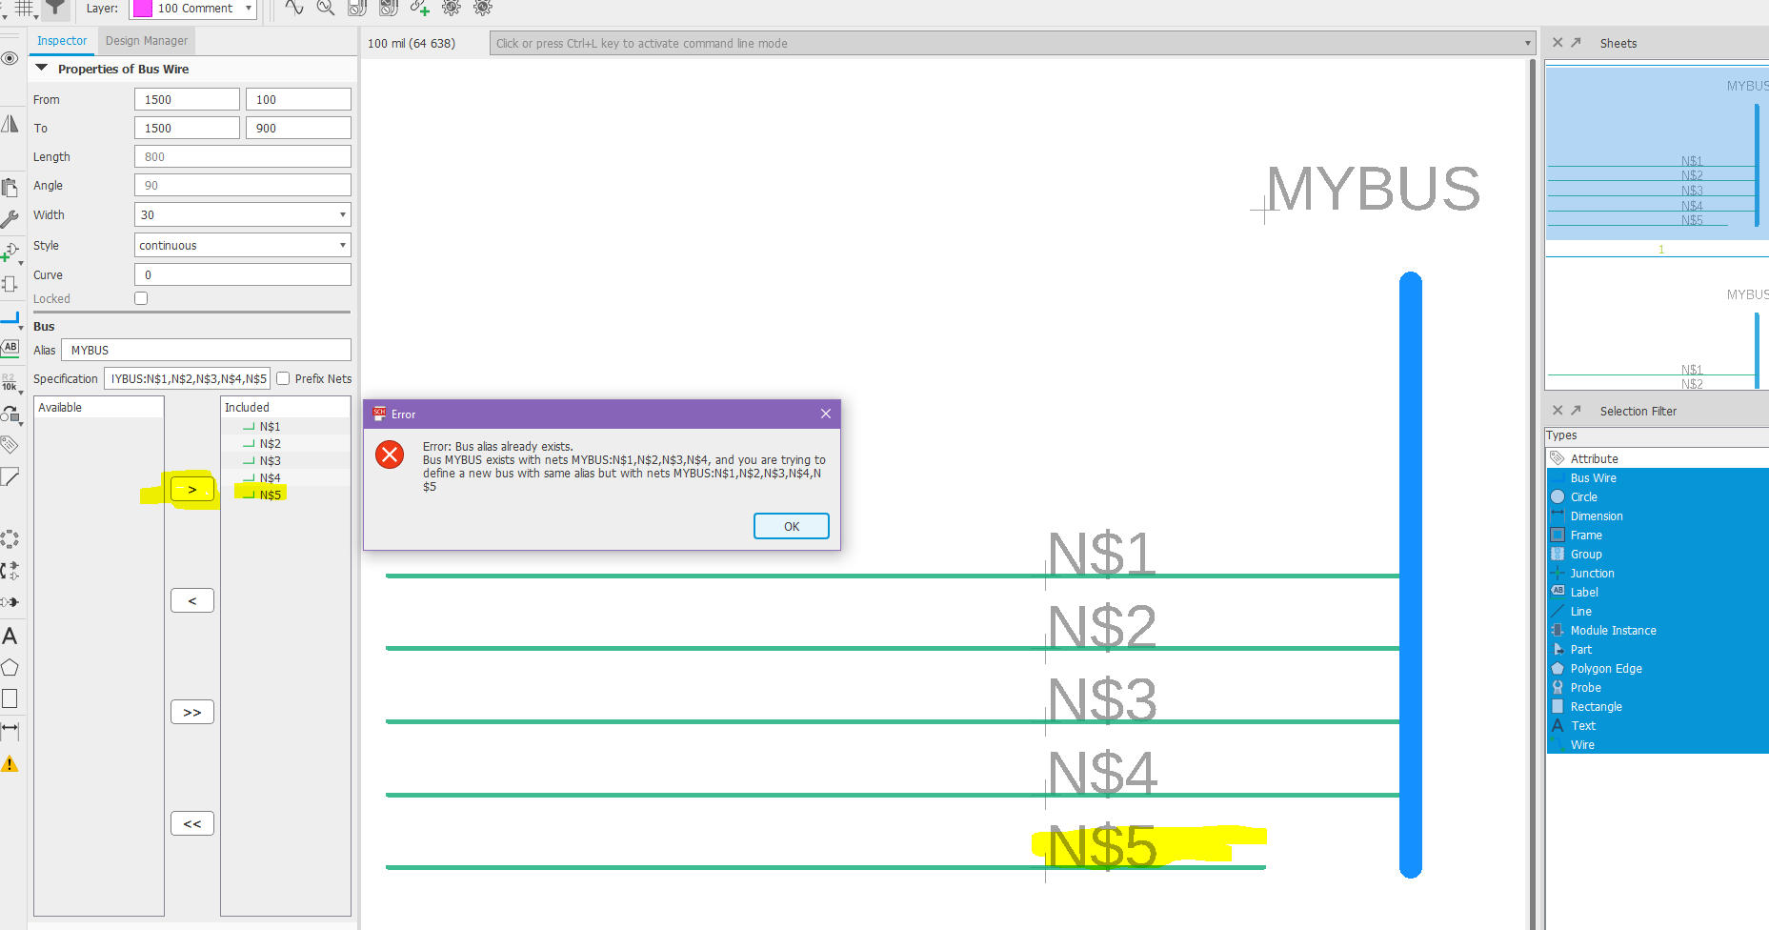
Task: Click OK in the Error dialog
Action: coord(792,526)
